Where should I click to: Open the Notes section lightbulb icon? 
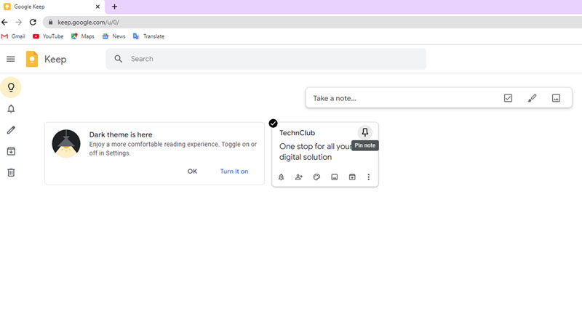click(11, 87)
